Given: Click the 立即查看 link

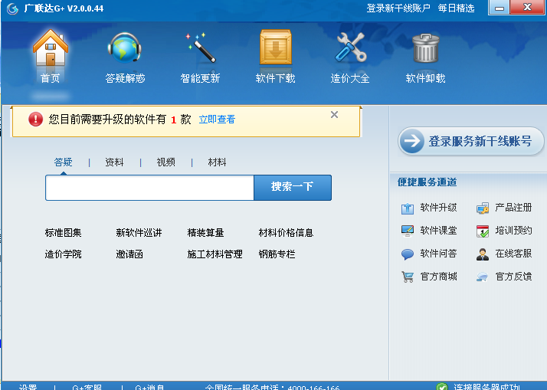Looking at the screenshot, I should [217, 120].
